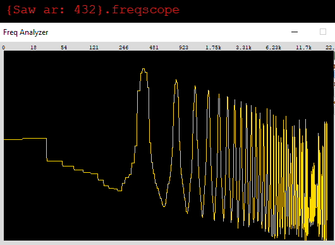The image size is (335, 245).
Task: Select the 481 frequency axis label
Action: point(154,47)
